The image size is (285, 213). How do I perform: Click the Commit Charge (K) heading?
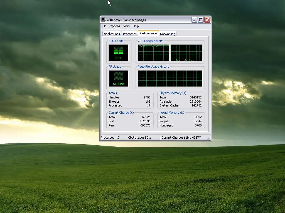click(121, 113)
